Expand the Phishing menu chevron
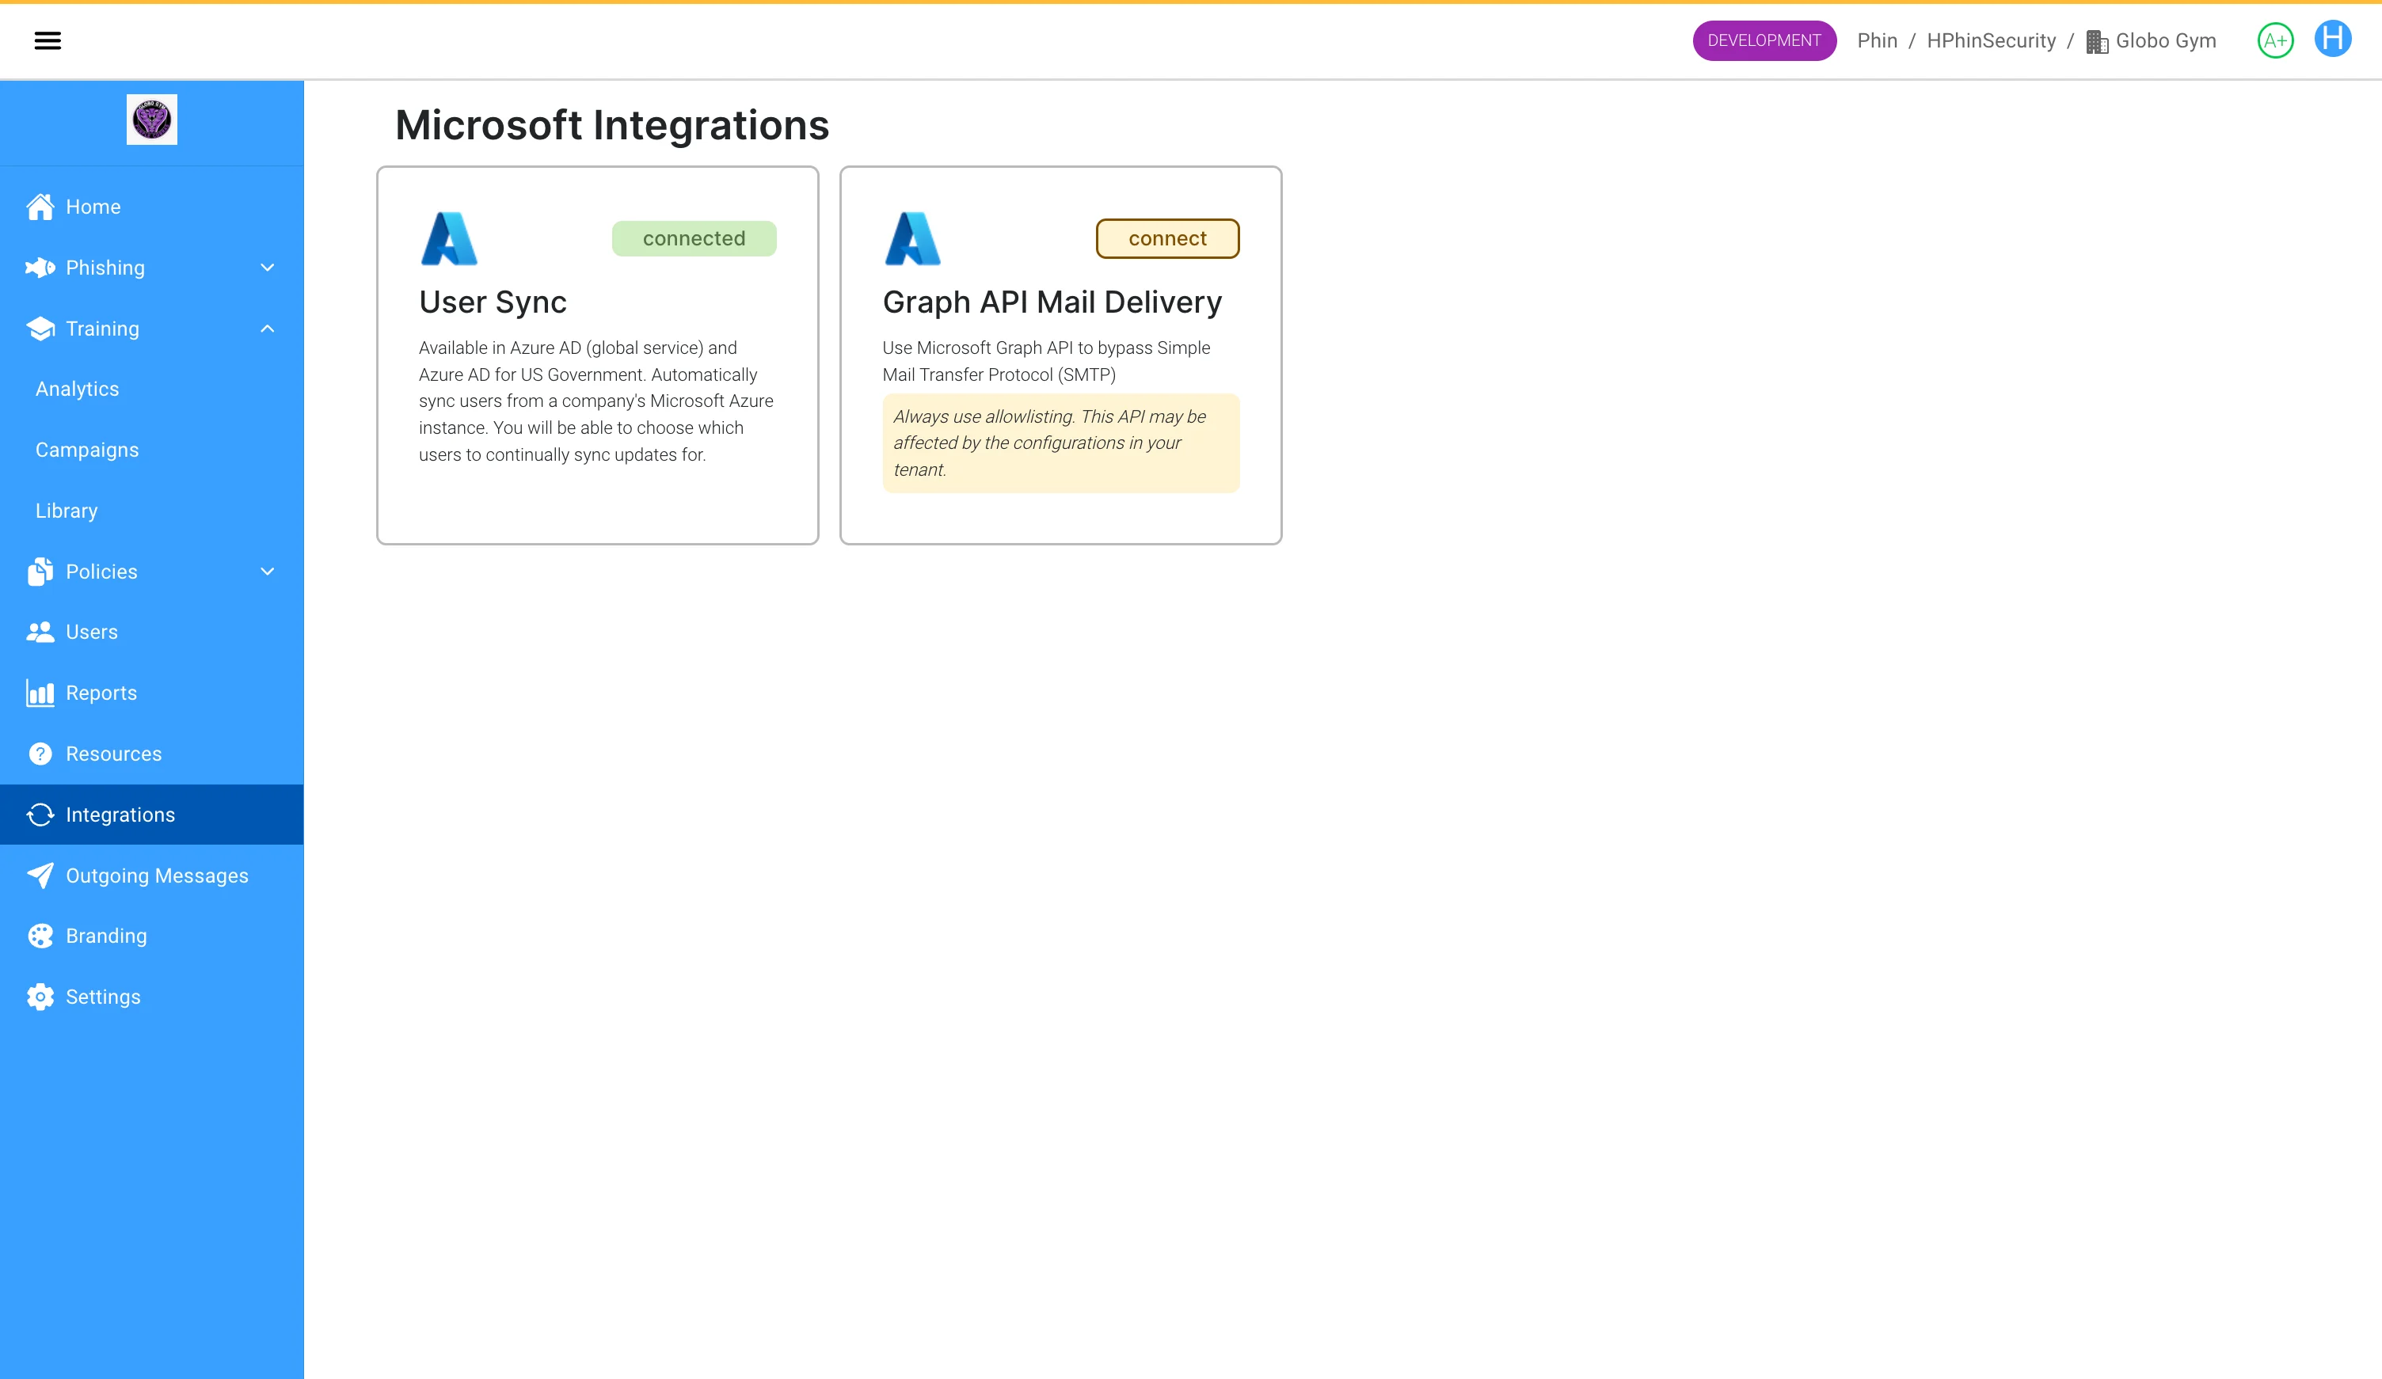Viewport: 2382px width, 1379px height. (x=268, y=268)
